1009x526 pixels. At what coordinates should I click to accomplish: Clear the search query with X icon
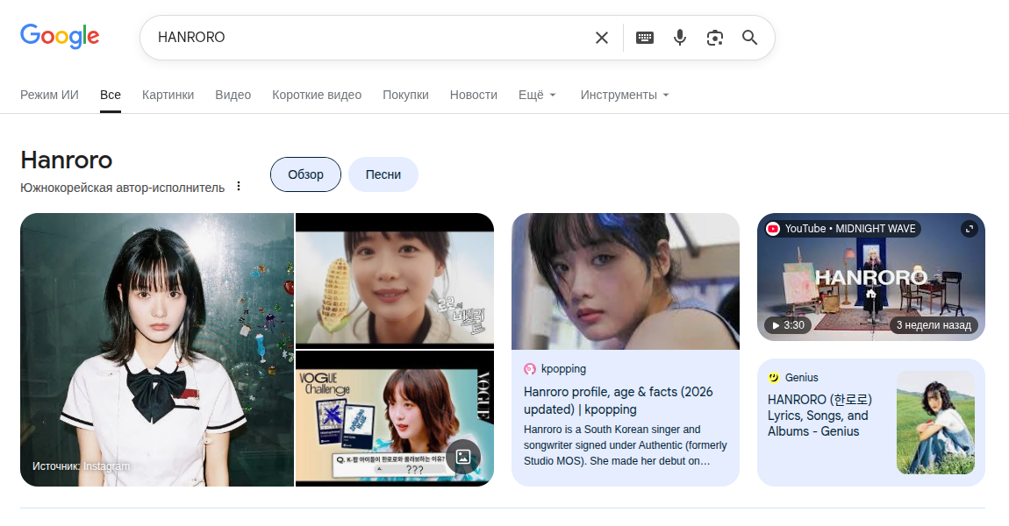[602, 38]
